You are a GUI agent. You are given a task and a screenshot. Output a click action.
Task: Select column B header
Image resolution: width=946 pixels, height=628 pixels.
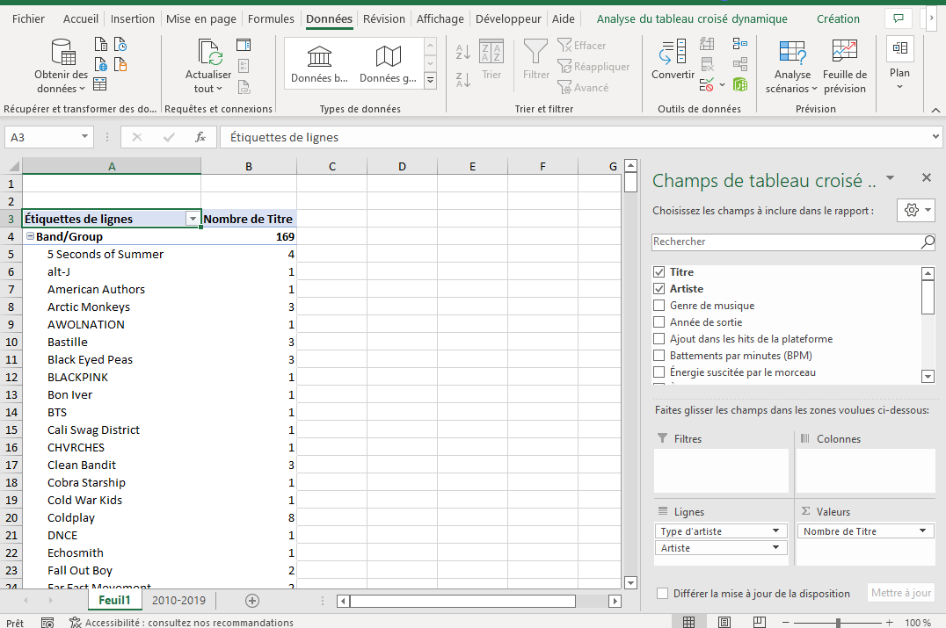coord(249,166)
